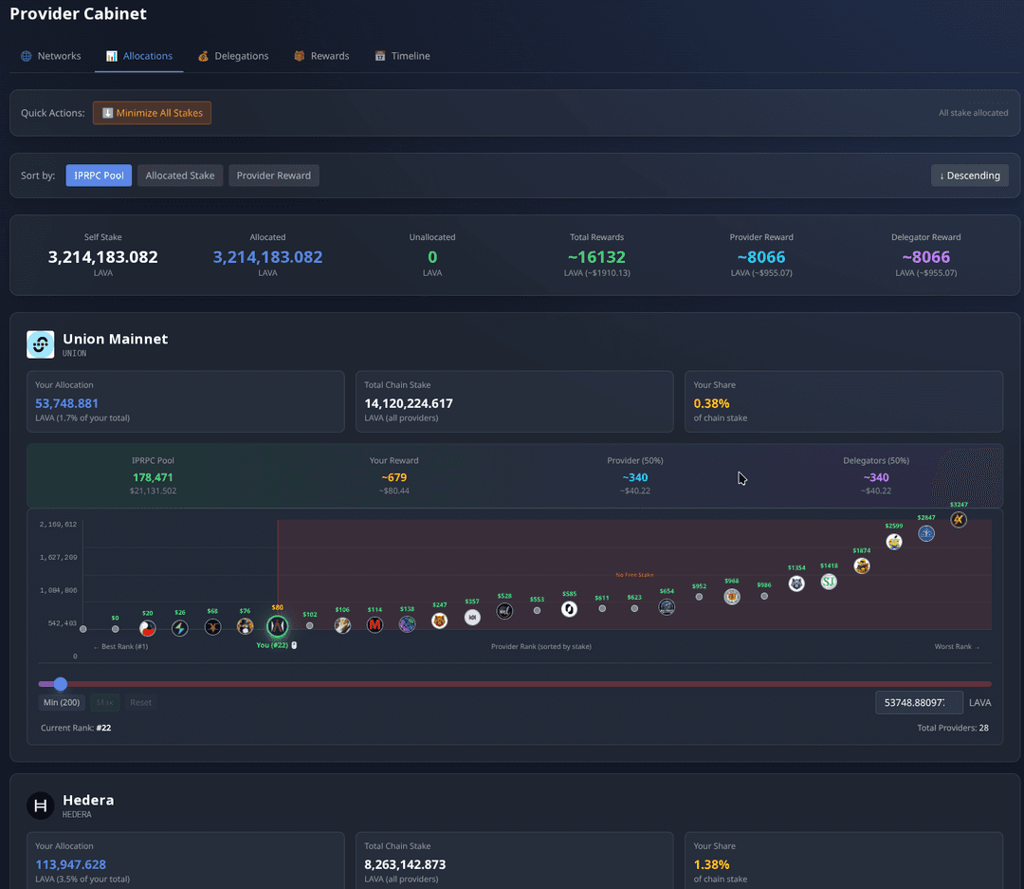Select the Hedera network logo

[40, 806]
